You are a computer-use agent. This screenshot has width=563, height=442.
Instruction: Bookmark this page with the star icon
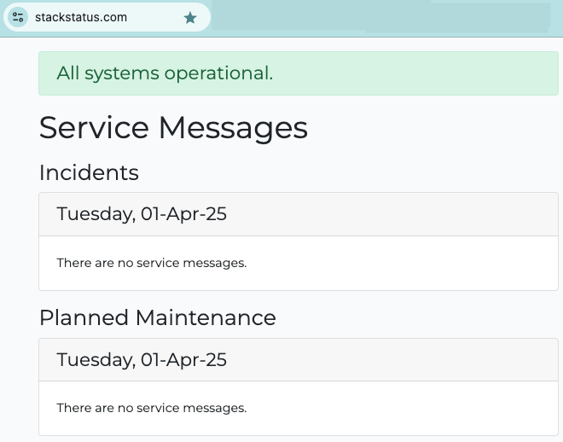tap(190, 17)
